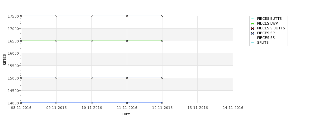The height and width of the screenshot is (137, 313).
Task: Select the 17500 data point on 12-11-2016
Action: [x=162, y=16]
